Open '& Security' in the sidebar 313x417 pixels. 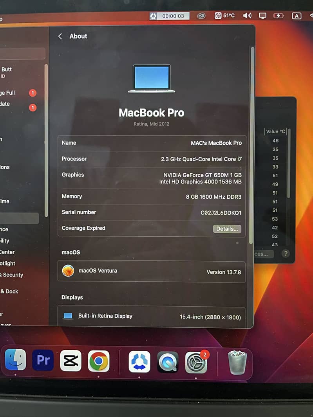pyautogui.click(x=12, y=275)
